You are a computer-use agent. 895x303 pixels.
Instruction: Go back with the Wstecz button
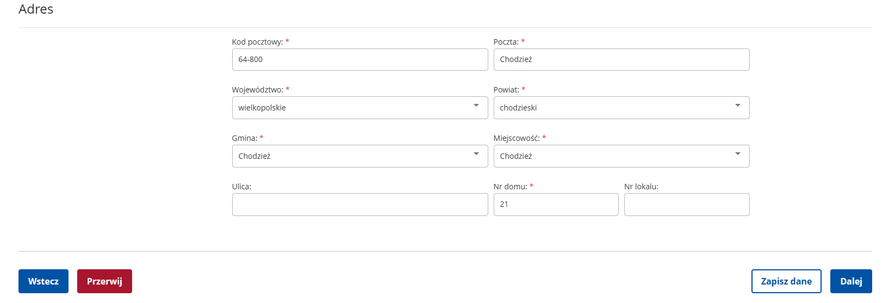[43, 281]
